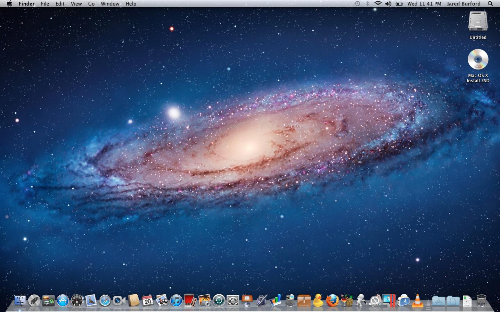Open the Apple menu
The image size is (500, 312).
point(9,3)
